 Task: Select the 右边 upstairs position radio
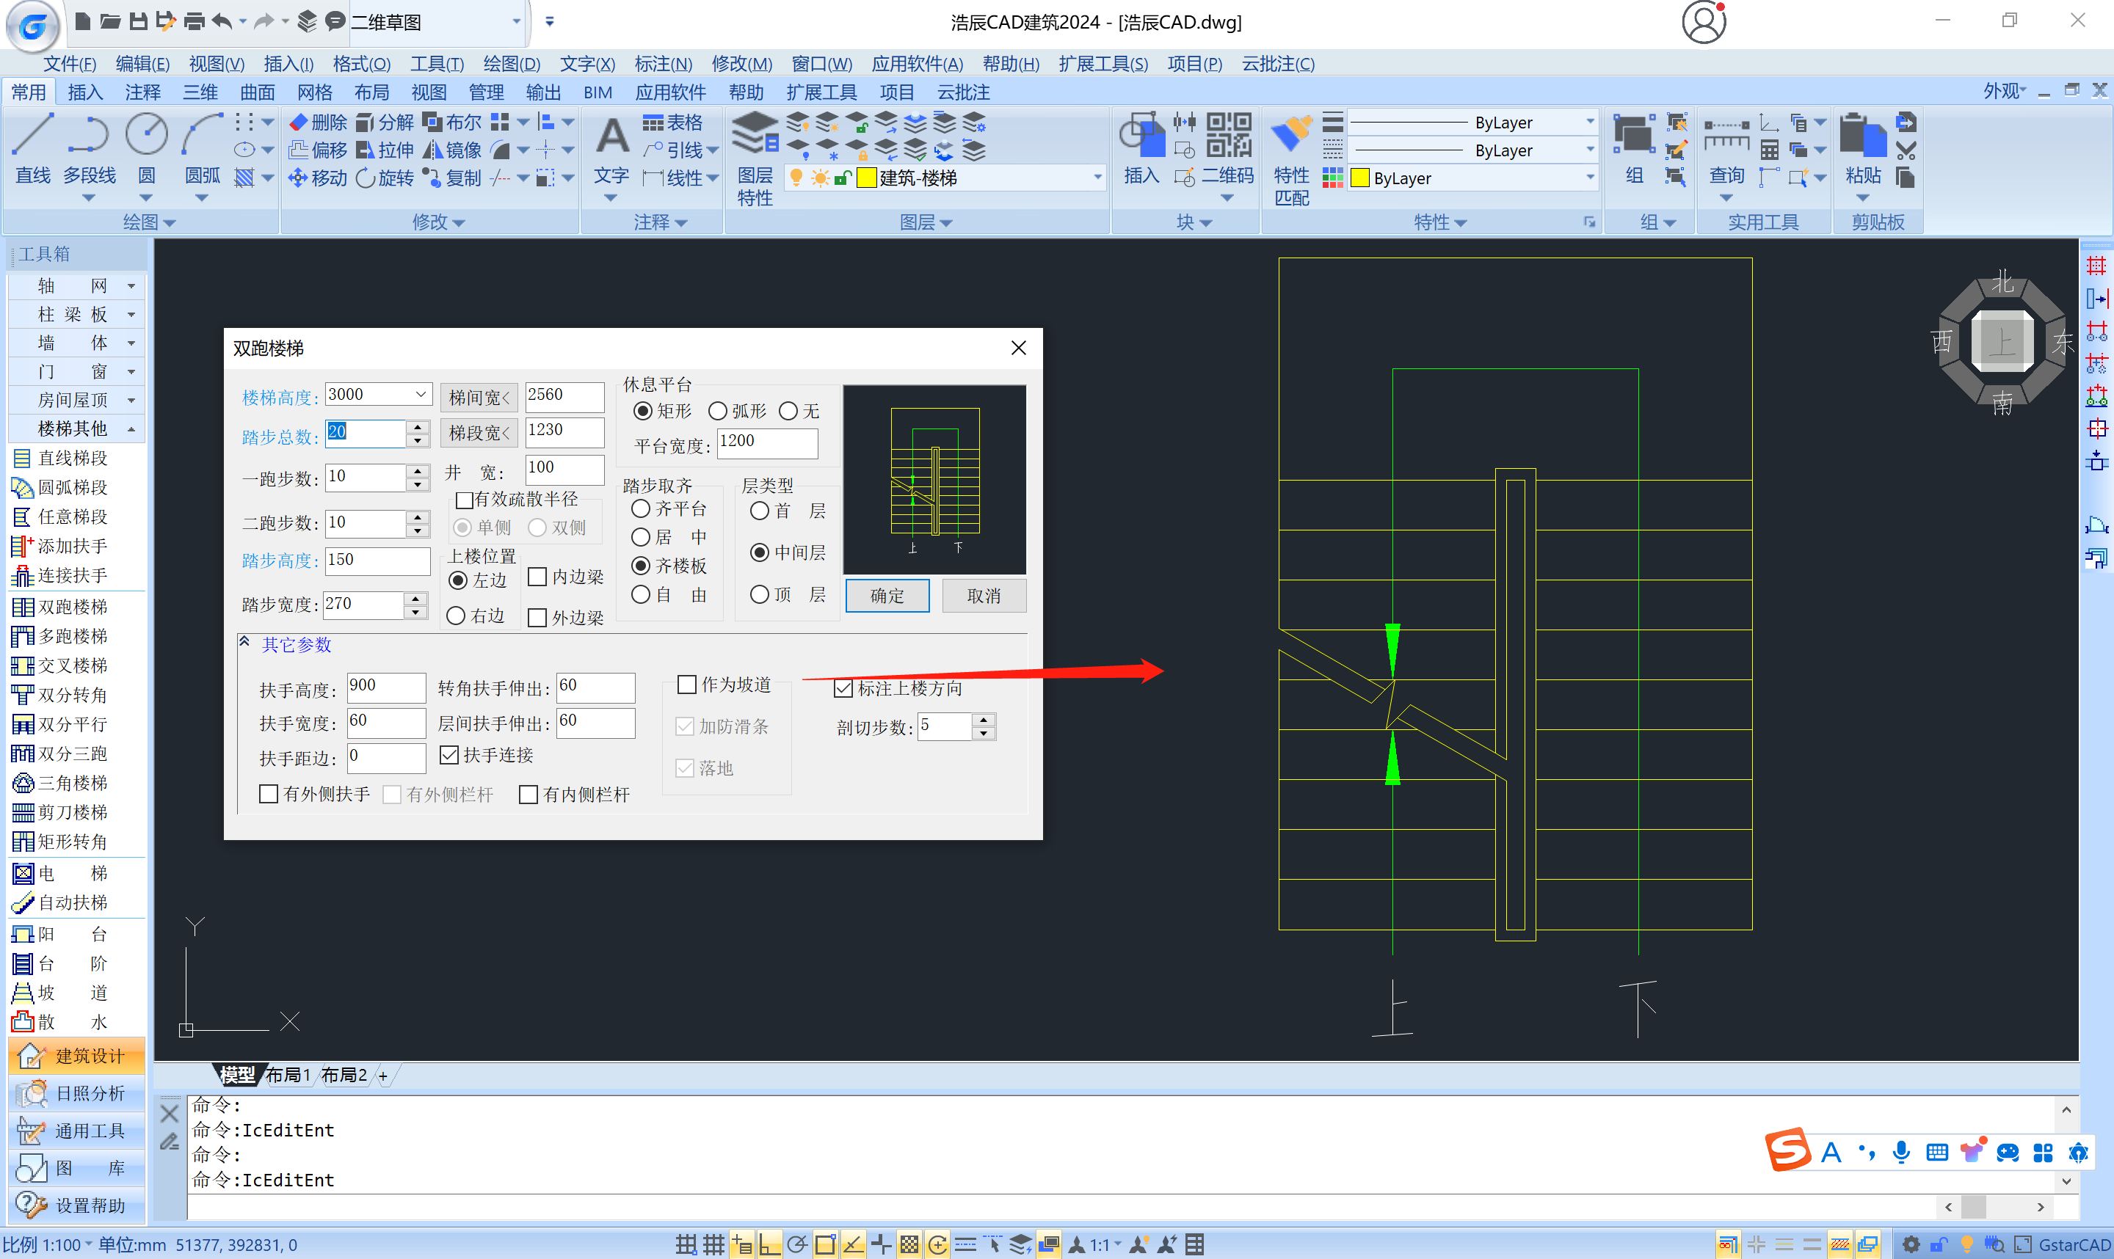tap(457, 616)
